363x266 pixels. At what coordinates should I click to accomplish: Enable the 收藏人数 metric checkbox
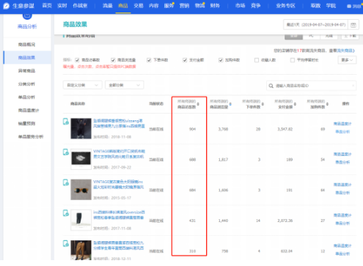click(x=257, y=60)
